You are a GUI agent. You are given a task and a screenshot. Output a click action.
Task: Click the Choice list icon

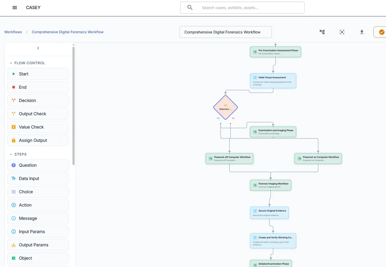coord(14,192)
